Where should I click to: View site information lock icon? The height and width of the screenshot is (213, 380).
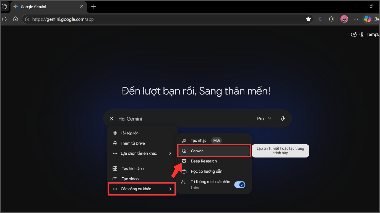pos(27,19)
